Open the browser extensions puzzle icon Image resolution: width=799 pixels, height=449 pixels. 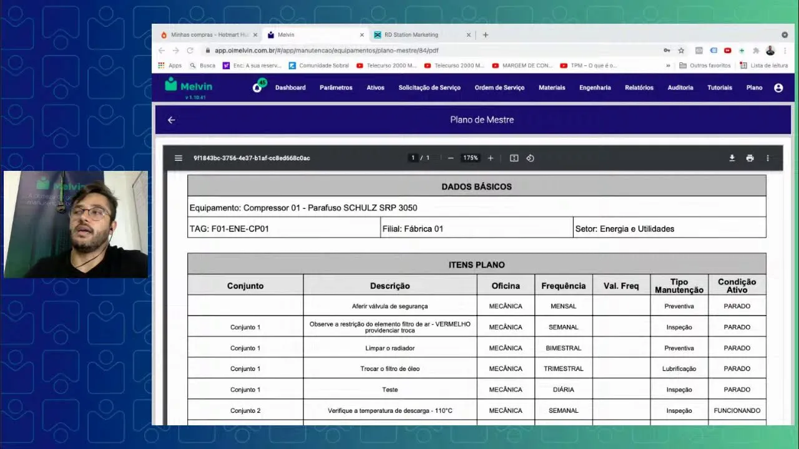pyautogui.click(x=756, y=51)
